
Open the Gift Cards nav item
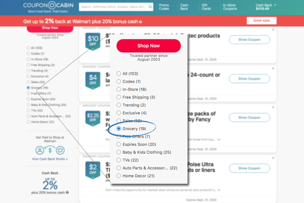[x=206, y=7]
